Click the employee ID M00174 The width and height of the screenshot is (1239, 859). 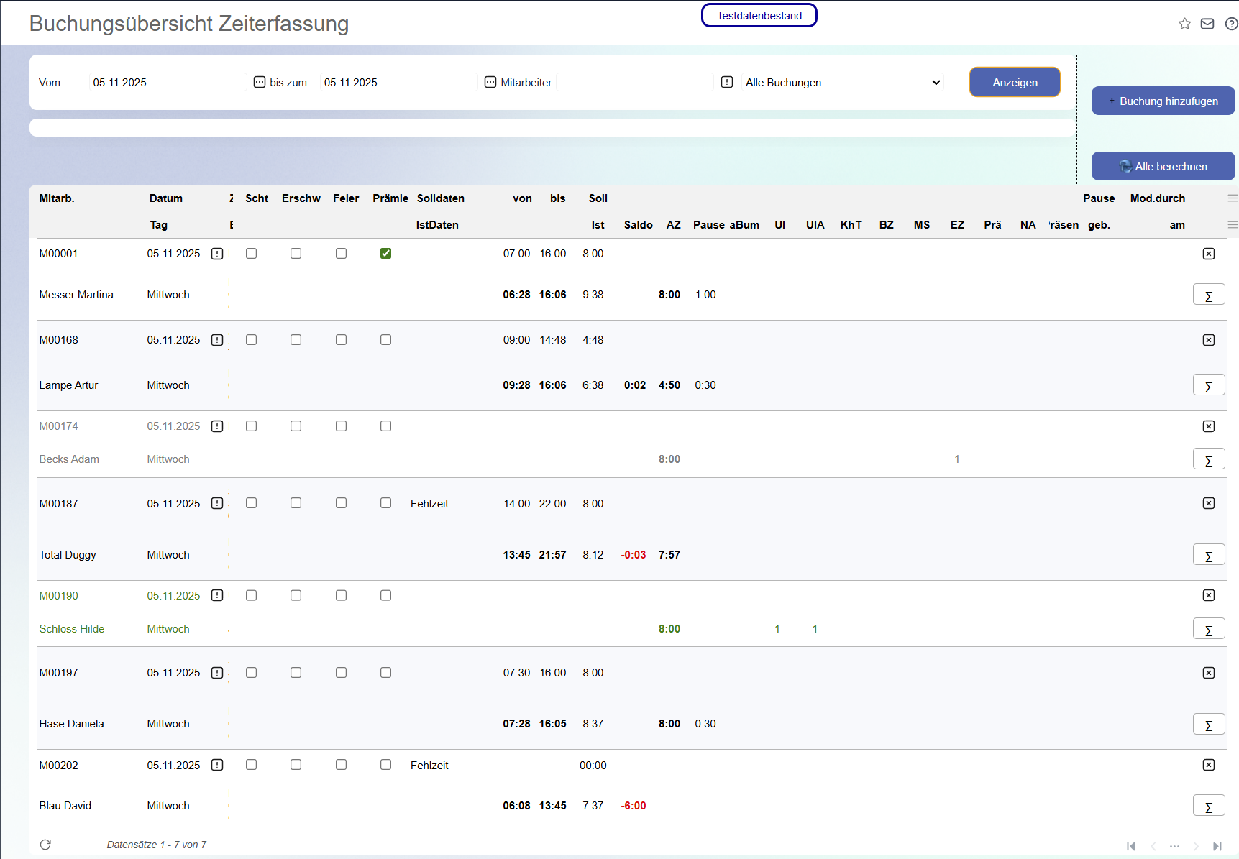(x=58, y=426)
